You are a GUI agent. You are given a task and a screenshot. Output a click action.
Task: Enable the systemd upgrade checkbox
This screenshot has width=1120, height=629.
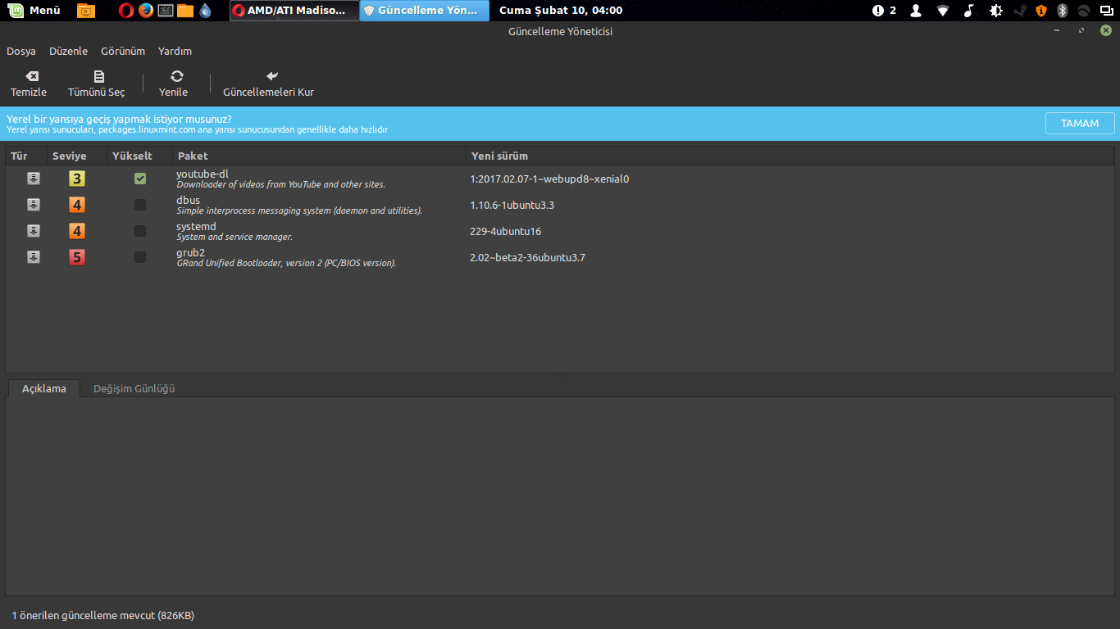click(x=140, y=231)
